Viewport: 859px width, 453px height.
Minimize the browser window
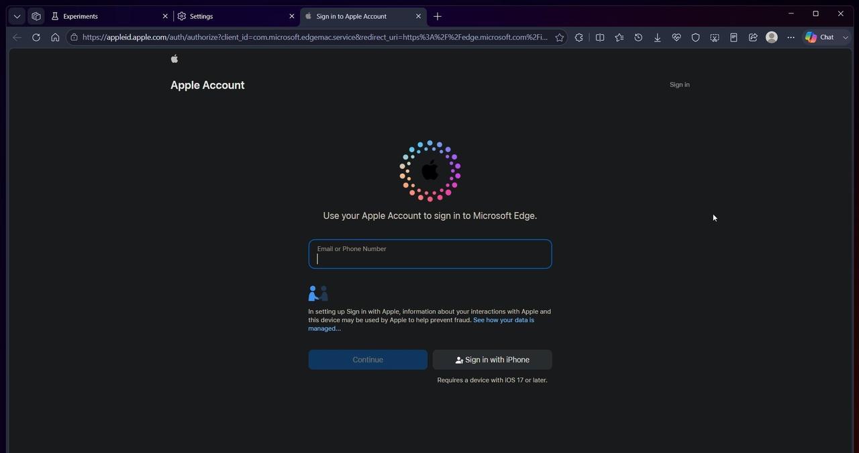(791, 13)
